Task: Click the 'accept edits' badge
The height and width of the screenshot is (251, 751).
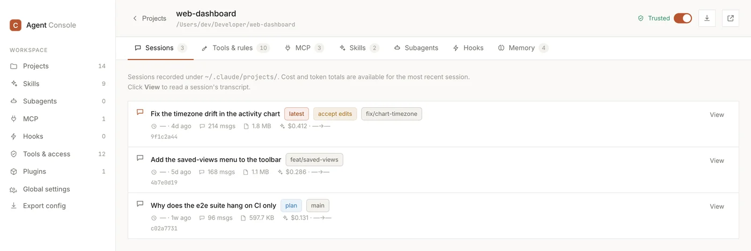Action: 335,114
